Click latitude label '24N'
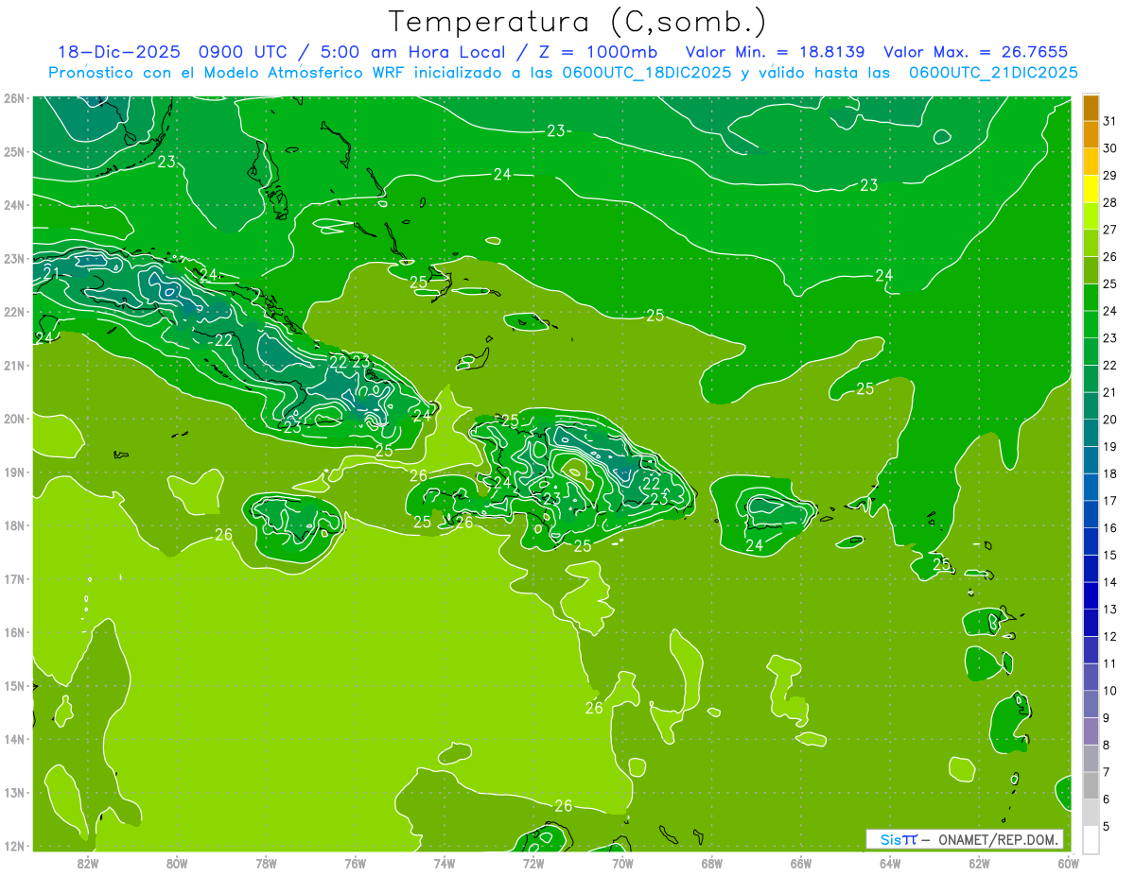Viewport: 1135px width, 876px height. 13,205
